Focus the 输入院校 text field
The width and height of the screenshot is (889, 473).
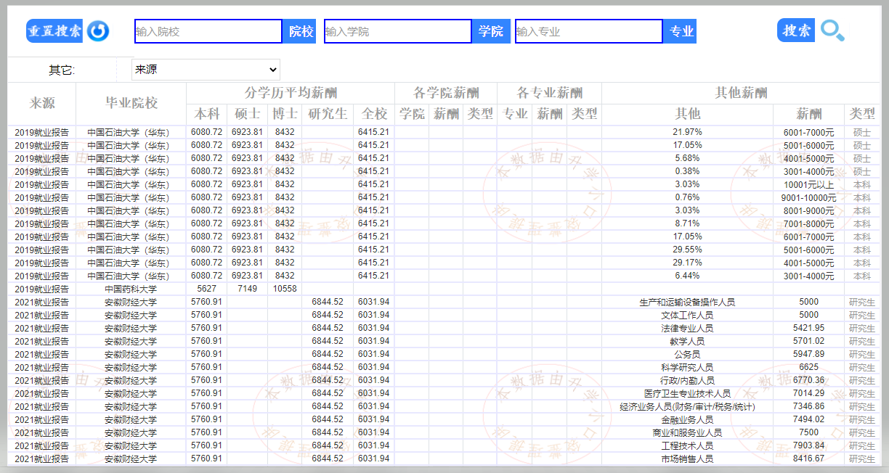point(208,31)
